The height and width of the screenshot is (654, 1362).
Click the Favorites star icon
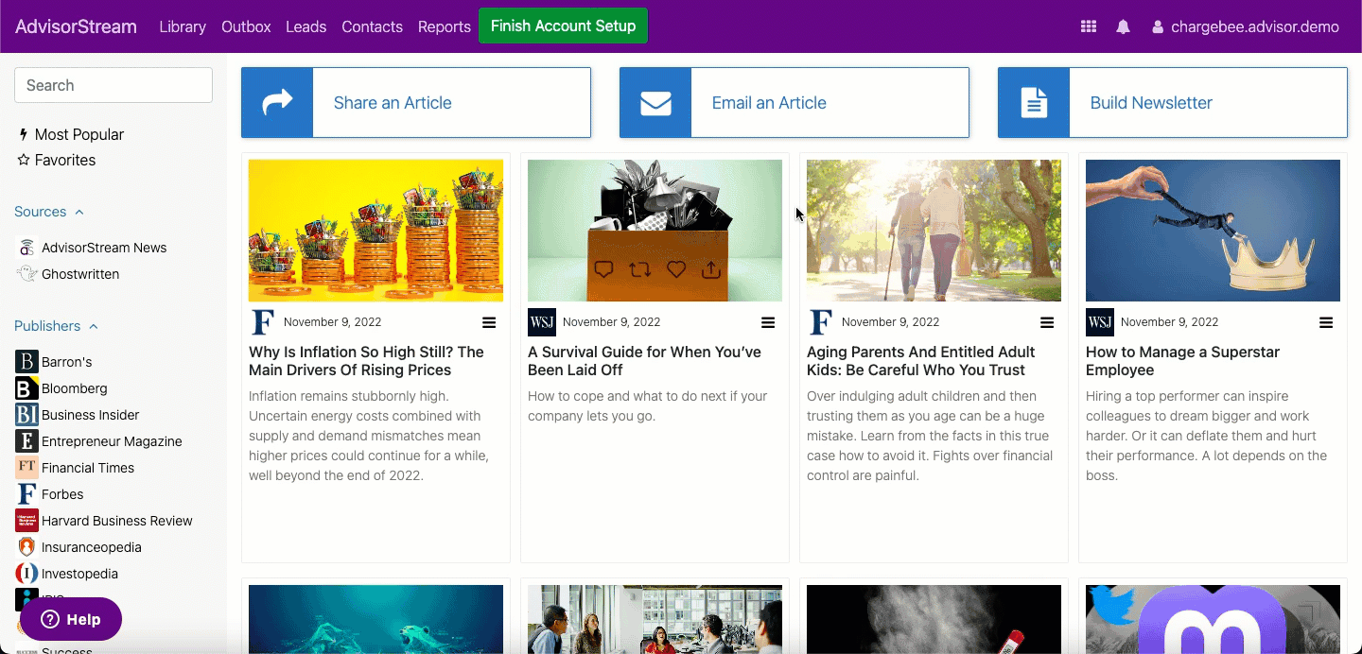(x=24, y=161)
